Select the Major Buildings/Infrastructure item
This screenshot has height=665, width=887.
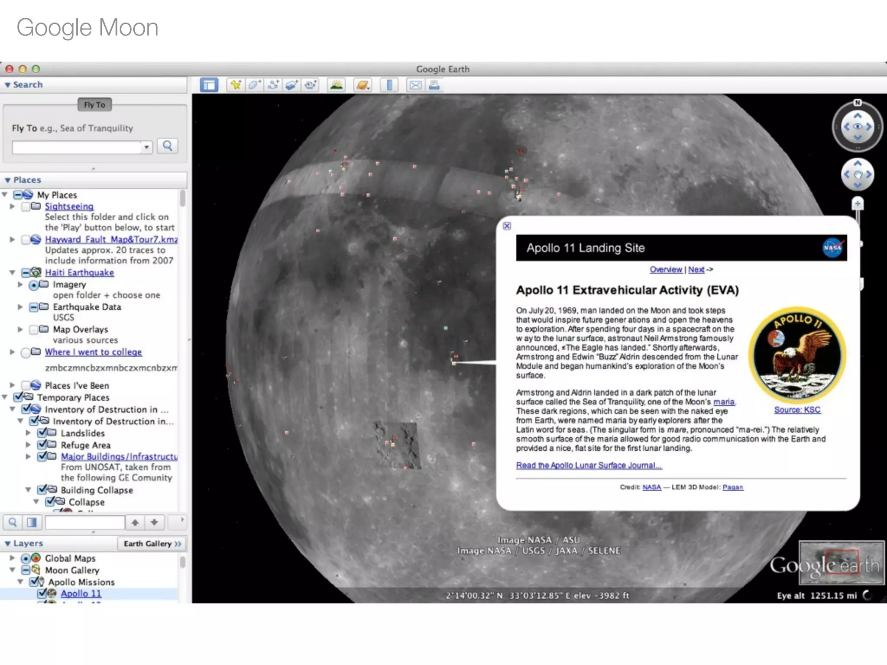coord(119,456)
